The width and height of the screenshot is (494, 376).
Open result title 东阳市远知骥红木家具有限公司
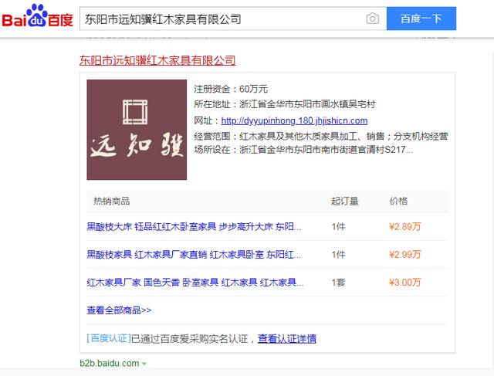coord(157,60)
